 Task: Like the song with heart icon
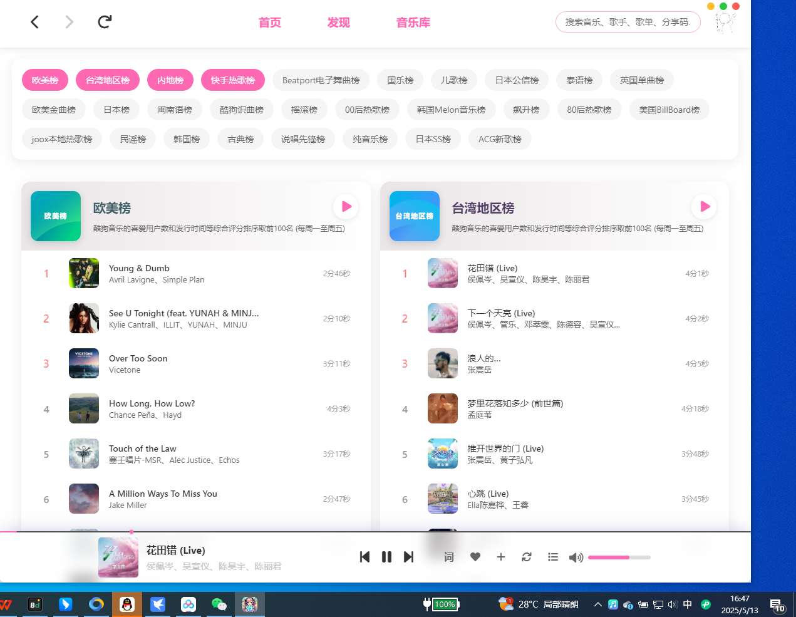click(475, 557)
